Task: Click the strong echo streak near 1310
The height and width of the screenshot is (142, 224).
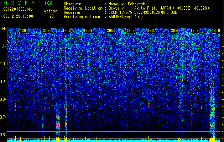Action: point(213,114)
